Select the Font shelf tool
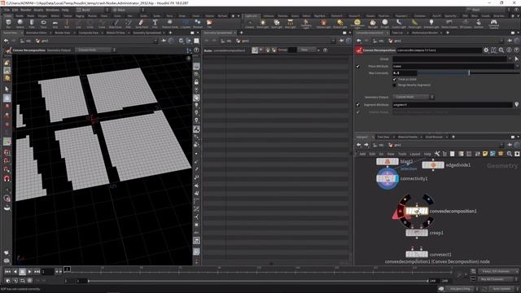 tap(155, 24)
